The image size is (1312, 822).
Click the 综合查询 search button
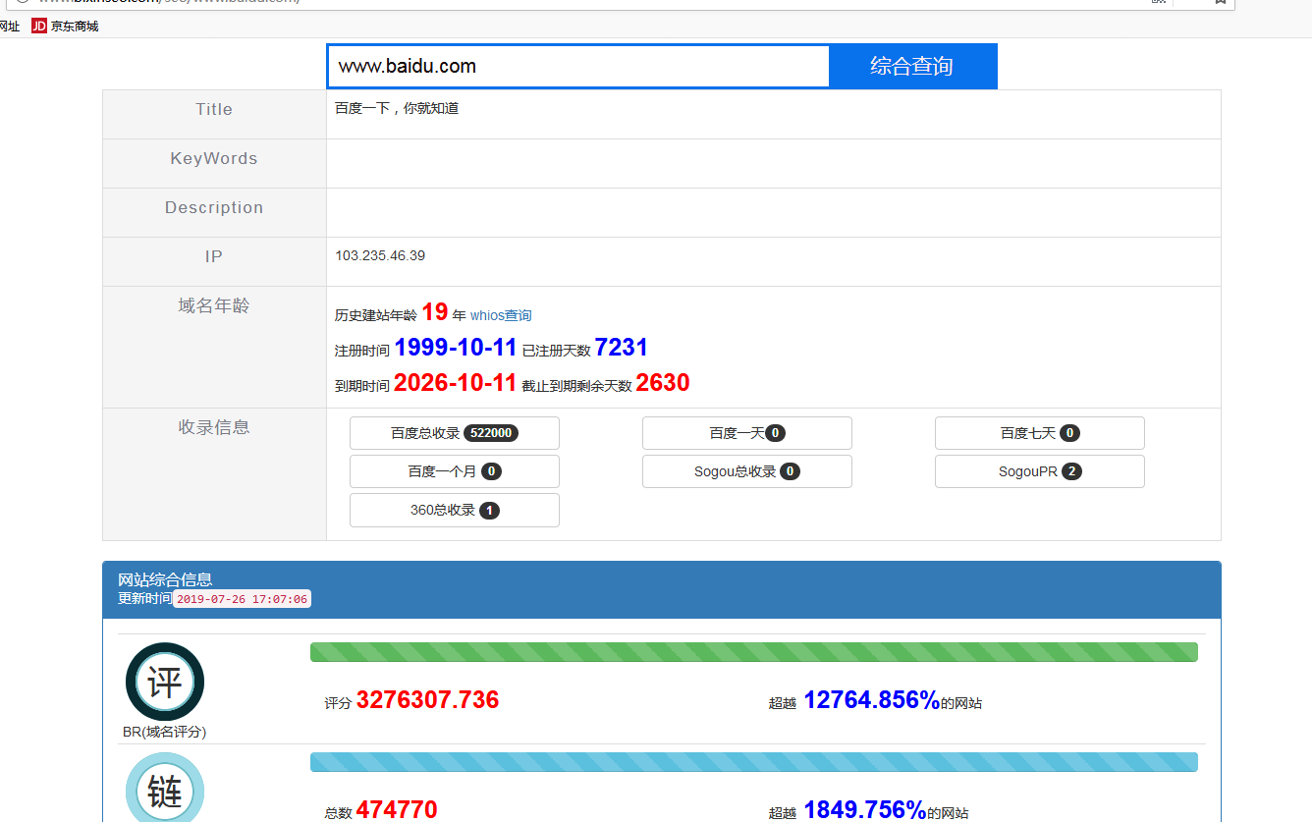tap(912, 66)
